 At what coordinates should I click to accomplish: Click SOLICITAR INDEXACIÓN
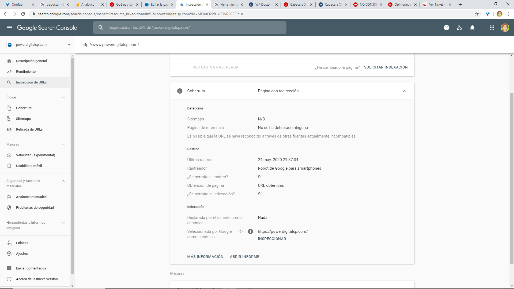coord(386,67)
